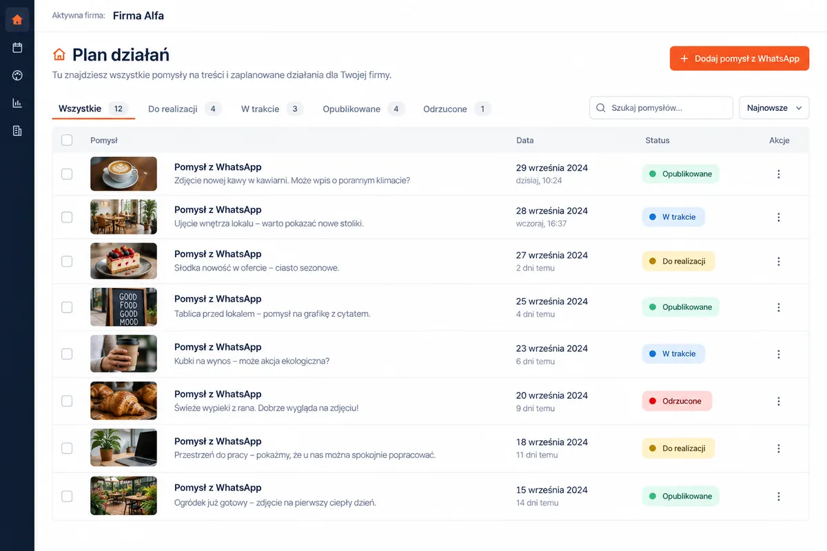This screenshot has width=827, height=551.
Task: Select all ideas with header checkbox
Action: point(67,140)
